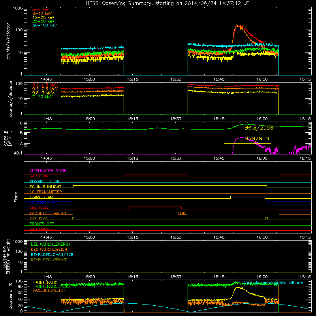The height and width of the screenshot is (316, 316).
Task: Select the 12-25 keV legend label
Action: pos(43,17)
